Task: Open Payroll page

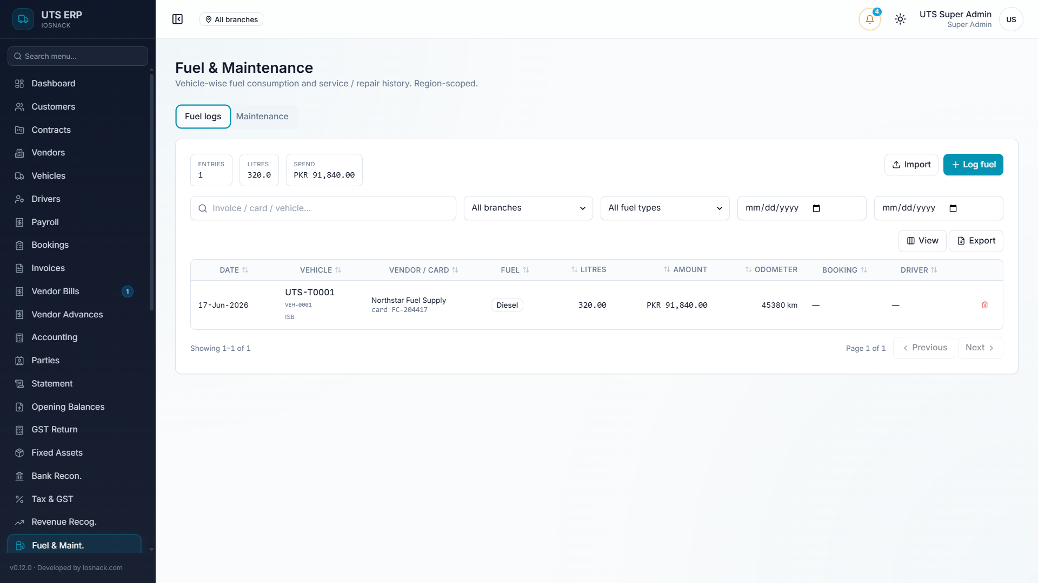Action: click(x=75, y=222)
